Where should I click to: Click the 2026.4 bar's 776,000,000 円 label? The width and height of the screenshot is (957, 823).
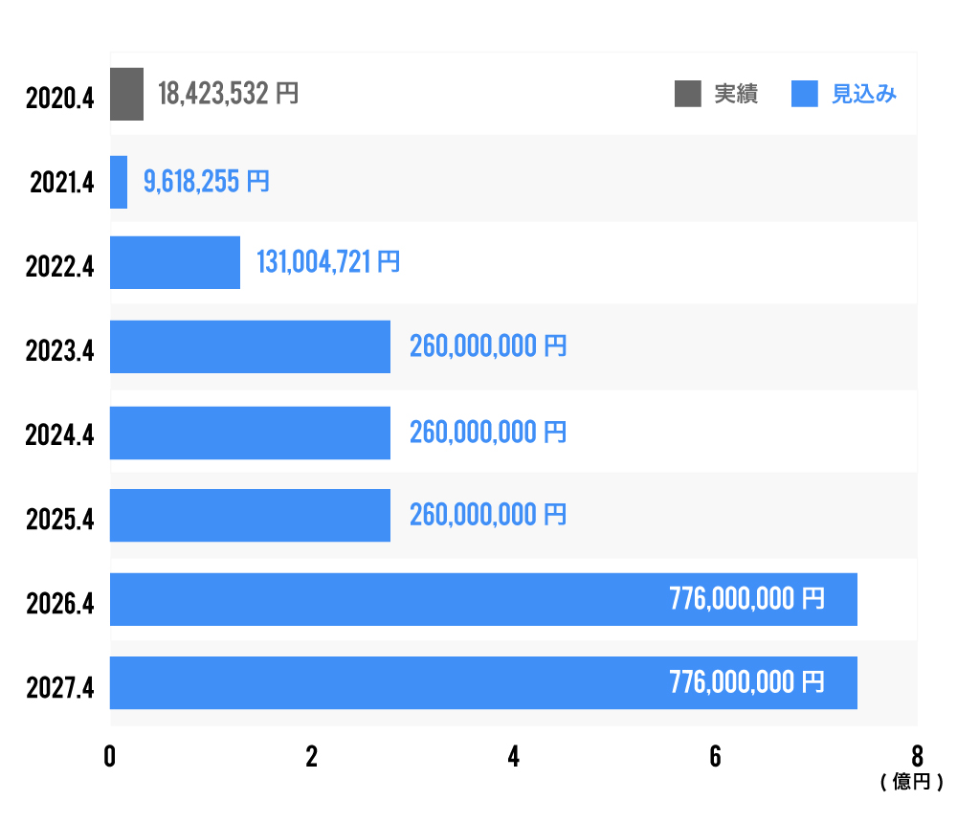746,600
